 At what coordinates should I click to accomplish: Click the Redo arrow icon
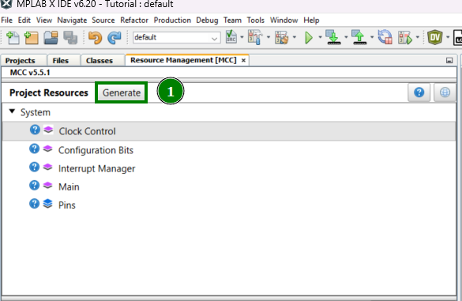115,38
